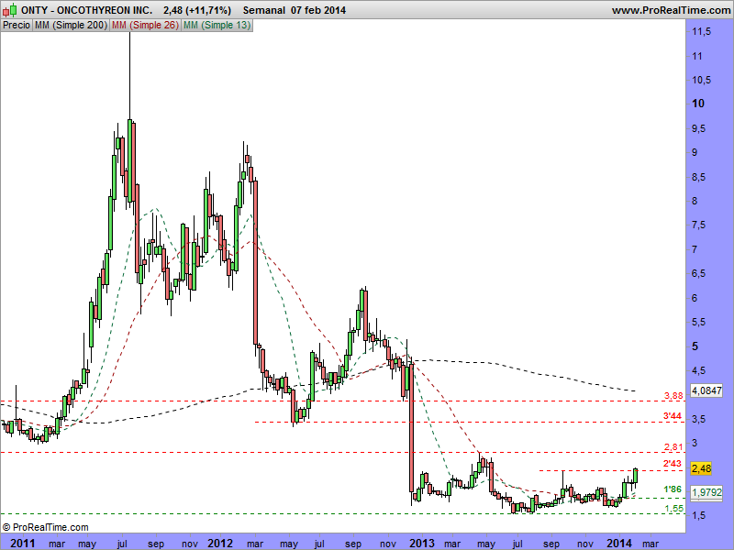Screen dimensions: 734x550
Task: Select the MM (Simple 13) indicator tab
Action: tap(217, 26)
